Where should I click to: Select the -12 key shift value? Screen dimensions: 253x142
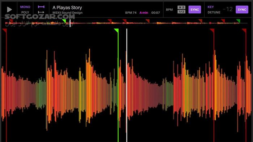(228, 9)
